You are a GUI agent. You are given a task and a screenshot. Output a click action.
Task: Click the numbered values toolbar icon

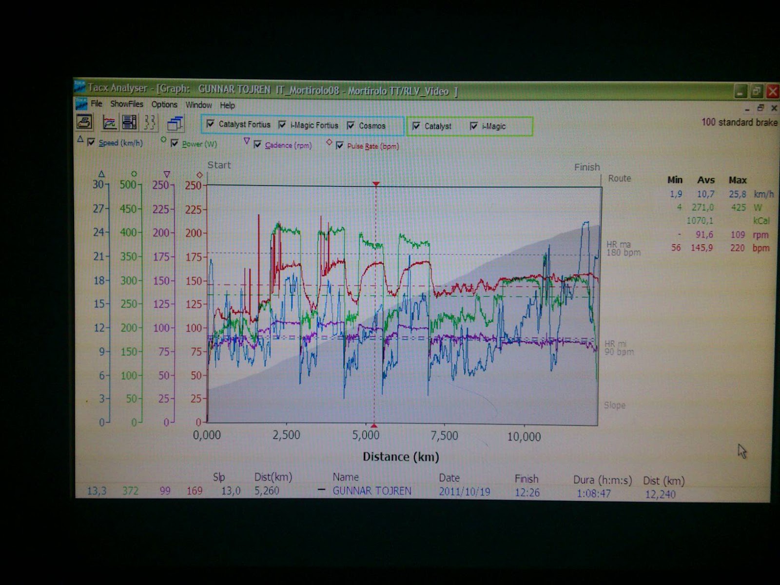click(150, 122)
